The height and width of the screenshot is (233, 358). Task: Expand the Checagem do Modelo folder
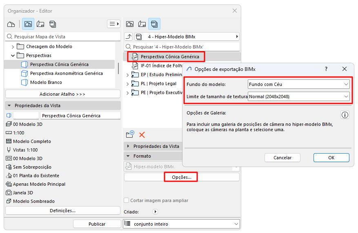(13, 47)
